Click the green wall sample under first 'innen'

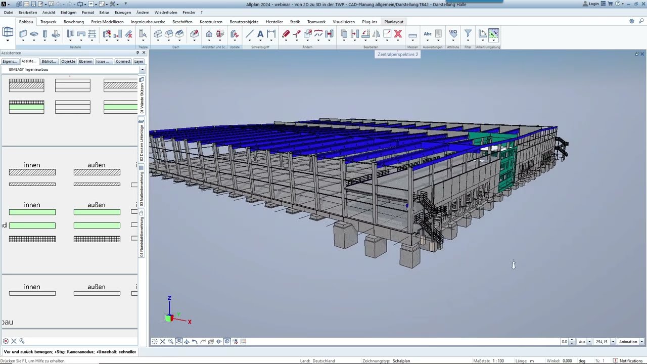pos(32,212)
